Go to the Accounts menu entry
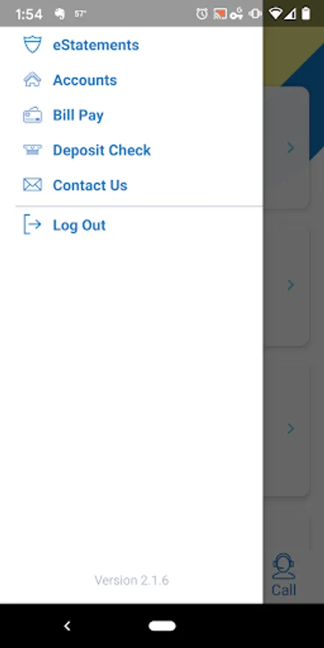The image size is (324, 648). coord(85,80)
